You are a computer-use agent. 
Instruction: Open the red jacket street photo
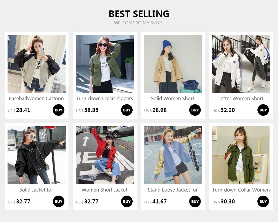coord(105,155)
